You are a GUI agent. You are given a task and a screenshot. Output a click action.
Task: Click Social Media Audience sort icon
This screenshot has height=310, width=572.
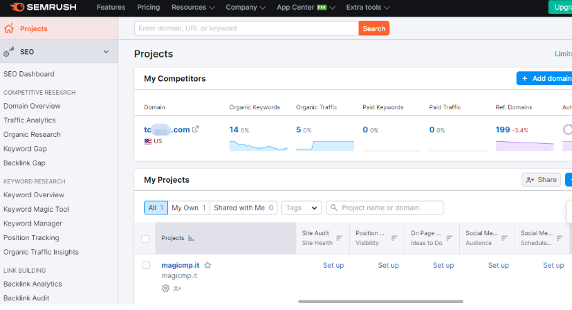pyautogui.click(x=504, y=238)
